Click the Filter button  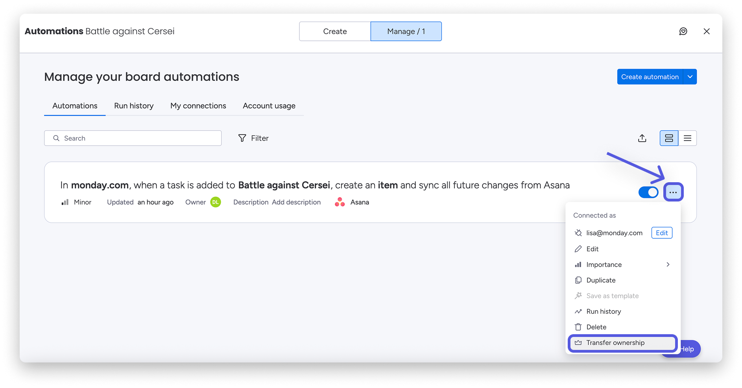tap(253, 138)
